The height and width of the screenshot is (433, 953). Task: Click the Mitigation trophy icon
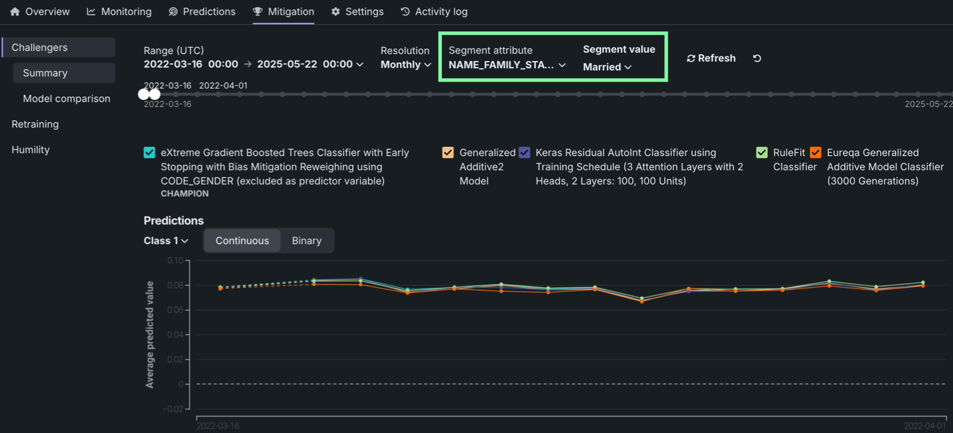pyautogui.click(x=258, y=12)
